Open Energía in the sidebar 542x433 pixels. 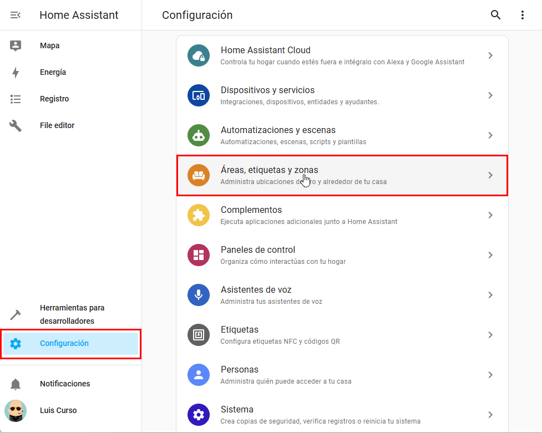(x=53, y=72)
